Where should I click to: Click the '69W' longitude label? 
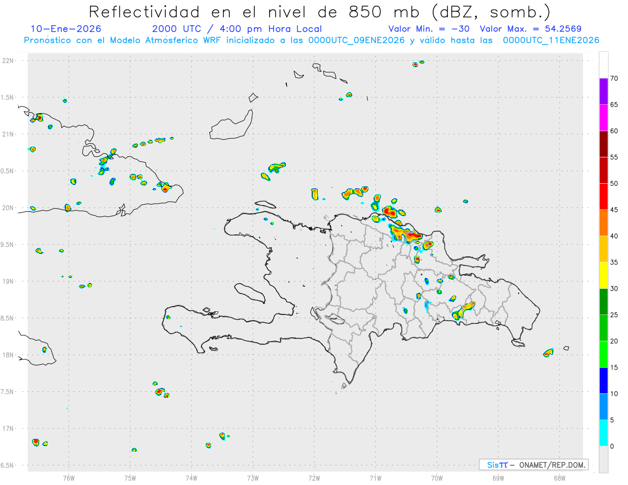click(x=498, y=478)
